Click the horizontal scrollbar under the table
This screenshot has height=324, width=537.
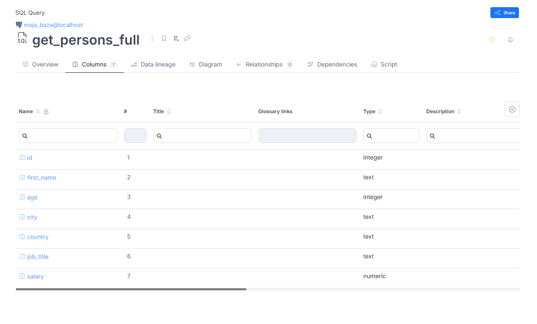click(131, 289)
